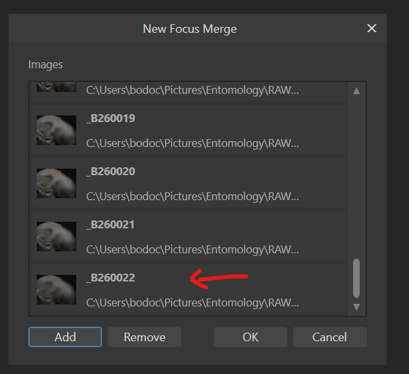Click the scroll up arrow in the images list
Viewport: 409px width, 374px height.
point(356,91)
